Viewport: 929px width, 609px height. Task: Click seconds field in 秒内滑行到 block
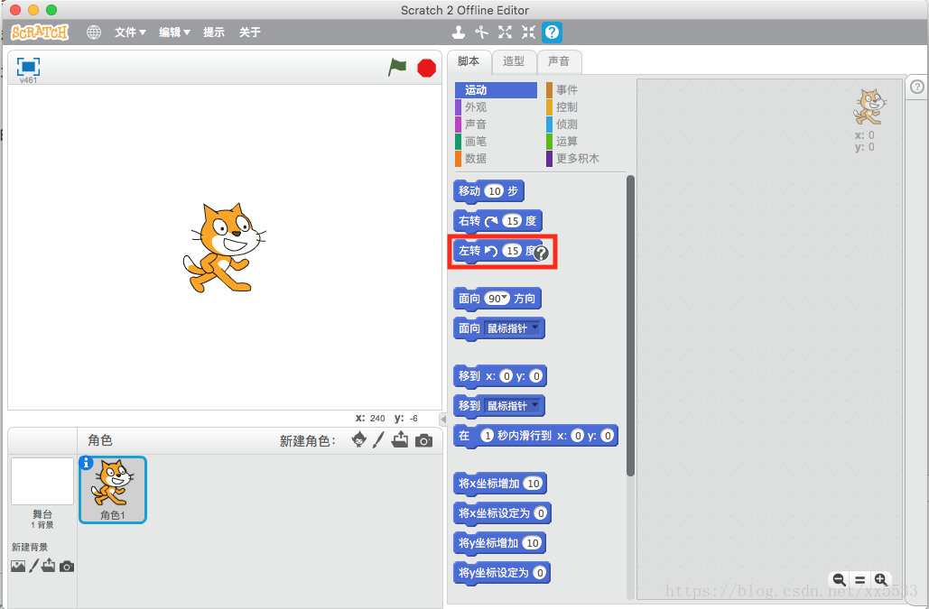click(x=487, y=436)
